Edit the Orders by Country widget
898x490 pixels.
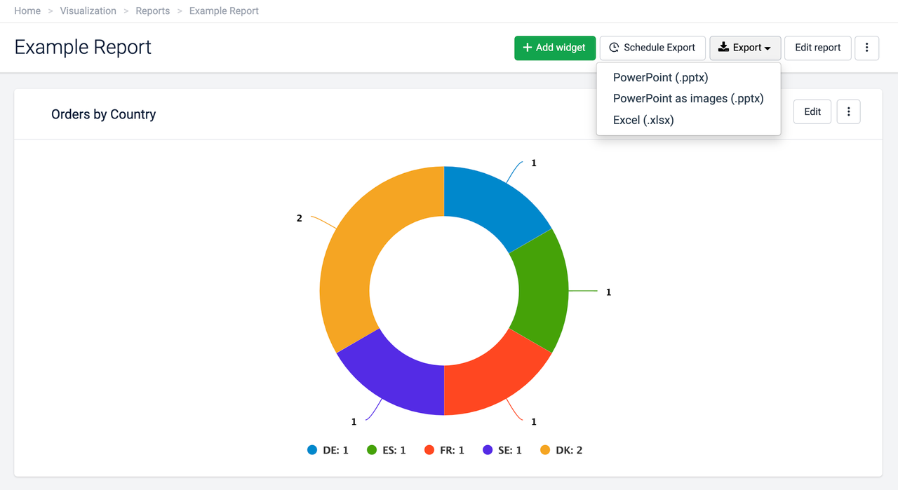click(x=812, y=111)
